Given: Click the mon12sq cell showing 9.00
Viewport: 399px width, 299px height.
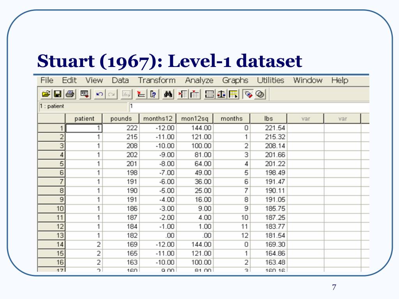Looking at the screenshot, I should 195,209.
